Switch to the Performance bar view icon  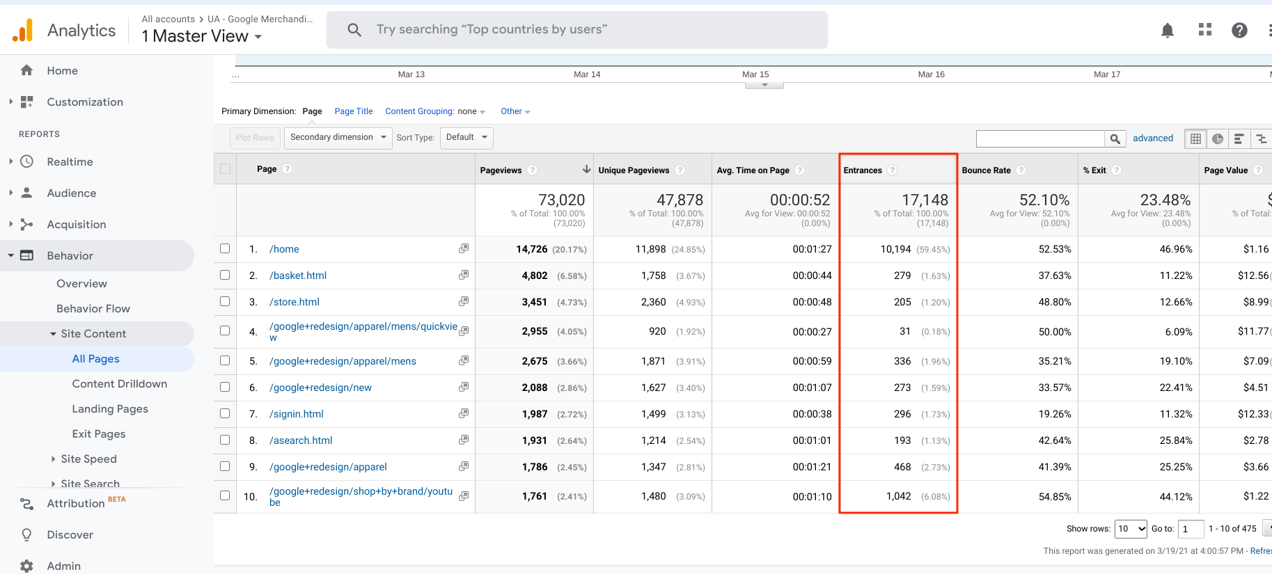click(1239, 138)
